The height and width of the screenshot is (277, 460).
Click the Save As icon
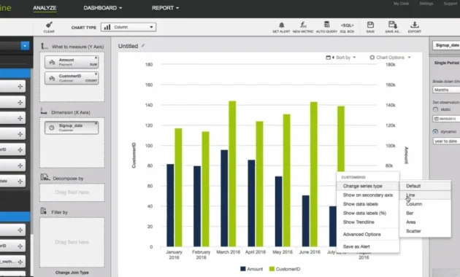(x=393, y=25)
